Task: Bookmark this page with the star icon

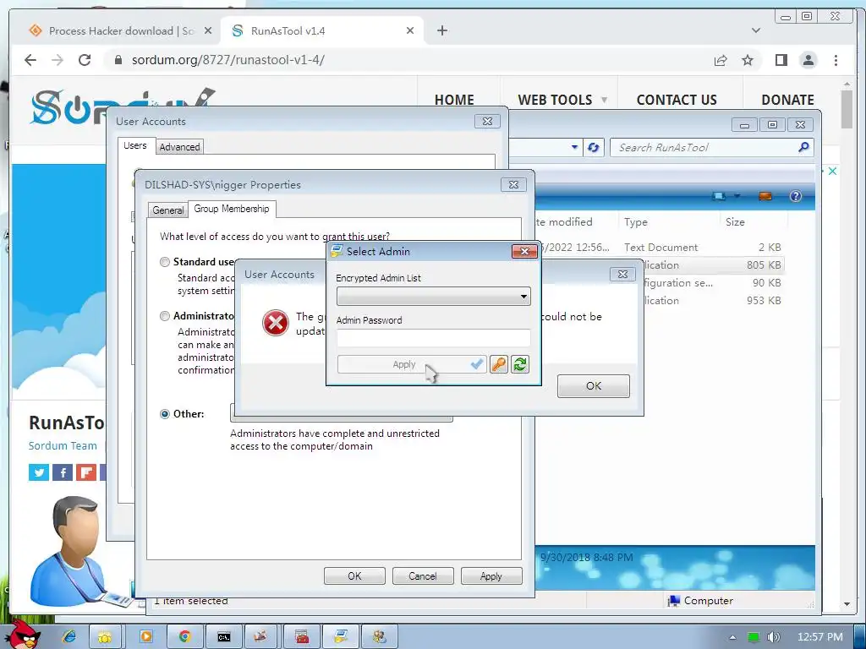Action: pos(748,60)
